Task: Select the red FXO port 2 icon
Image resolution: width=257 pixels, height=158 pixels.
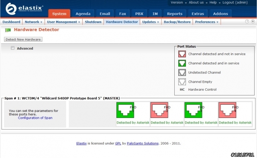Action: [x=159, y=110]
